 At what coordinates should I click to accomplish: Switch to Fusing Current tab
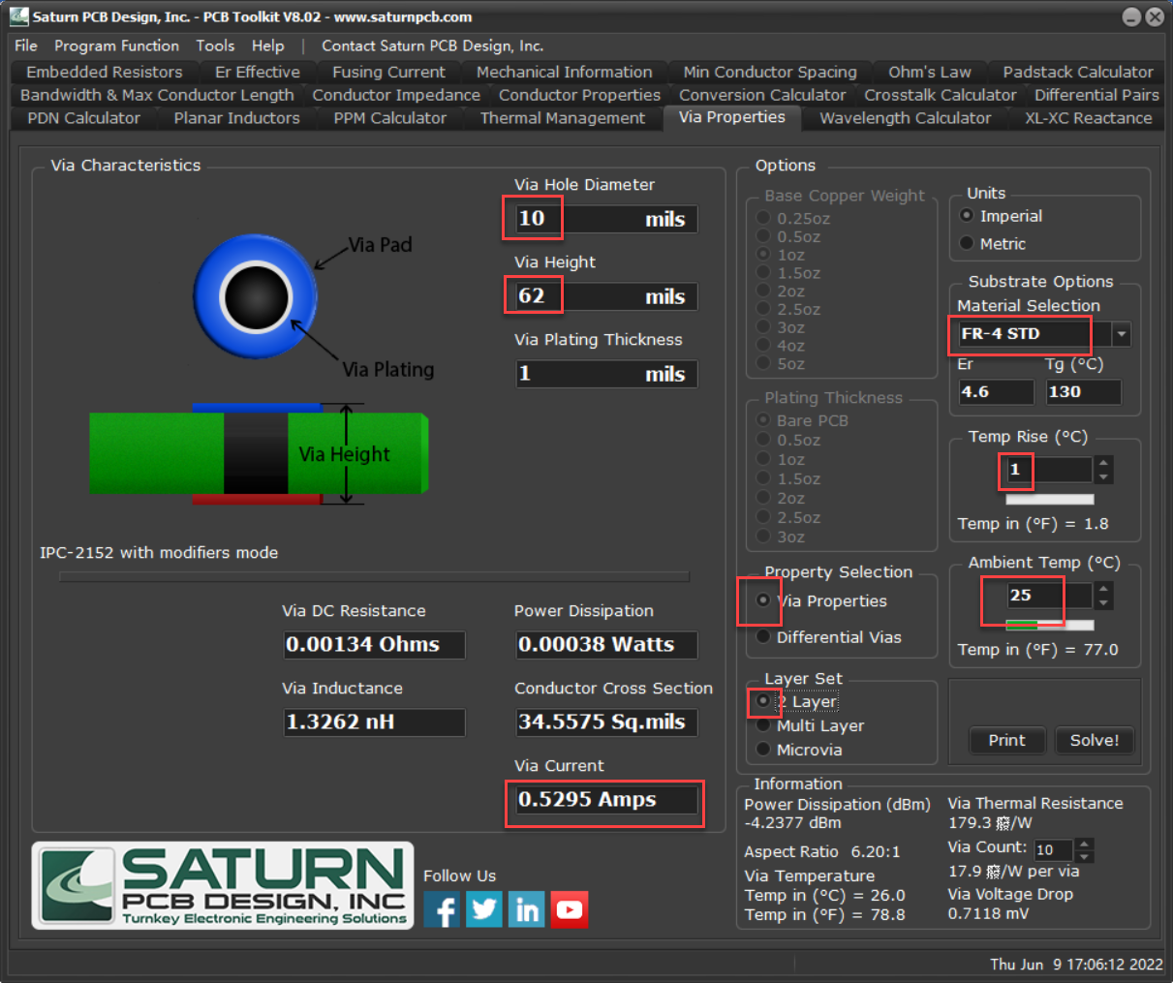388,72
